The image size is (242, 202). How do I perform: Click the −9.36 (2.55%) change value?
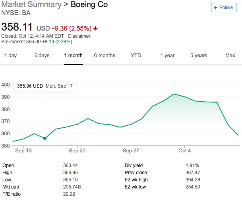72,28
